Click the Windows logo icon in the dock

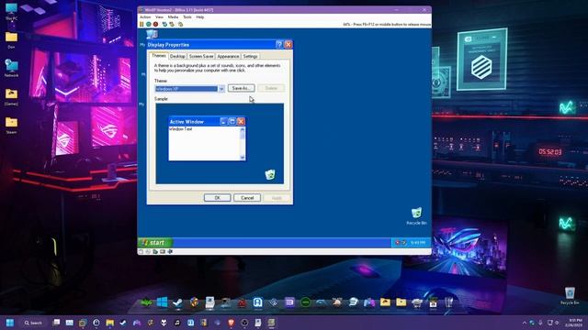click(162, 302)
